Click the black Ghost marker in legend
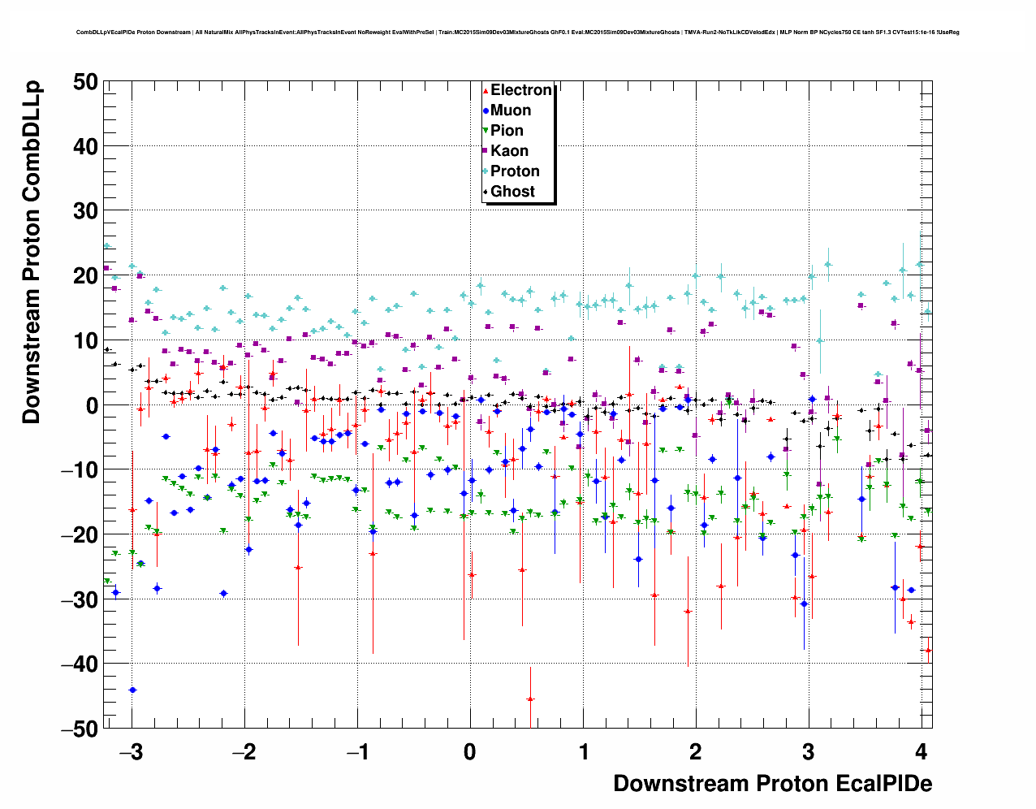Viewport: 1036px width, 809px height. click(x=486, y=192)
